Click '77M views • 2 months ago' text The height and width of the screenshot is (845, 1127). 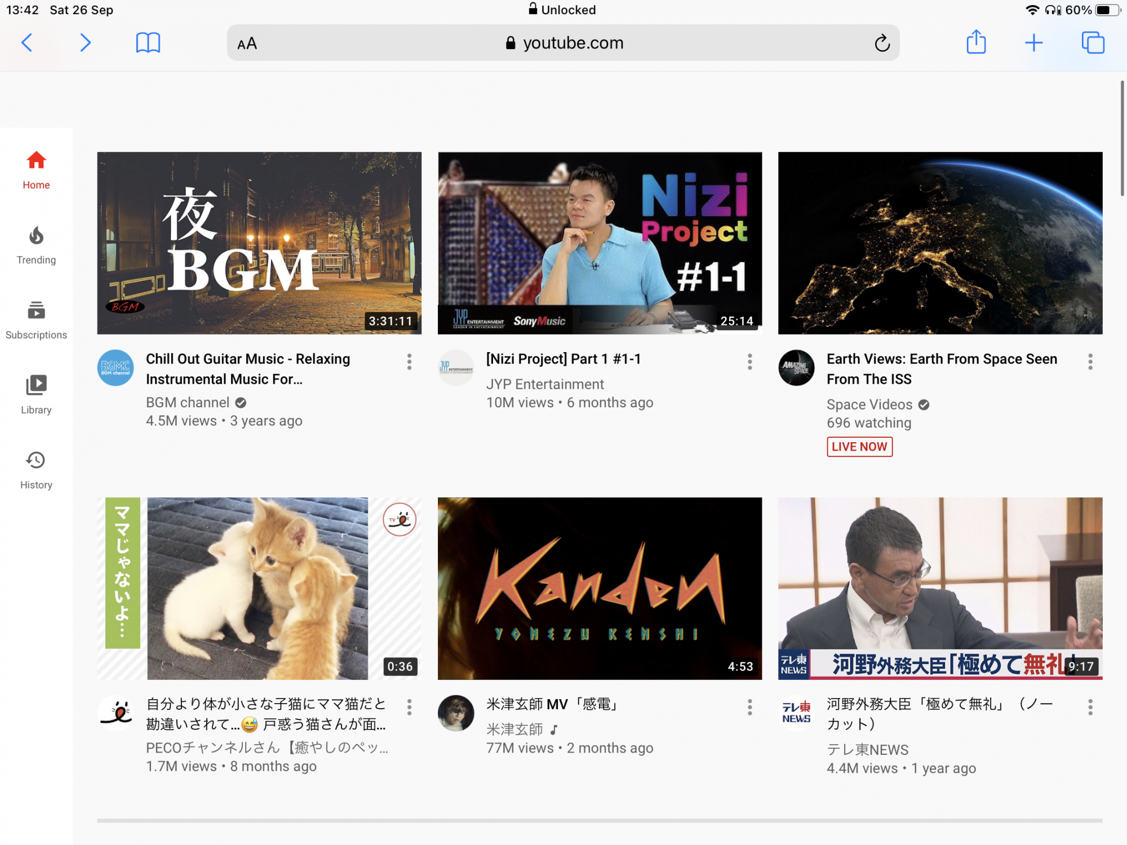(570, 748)
